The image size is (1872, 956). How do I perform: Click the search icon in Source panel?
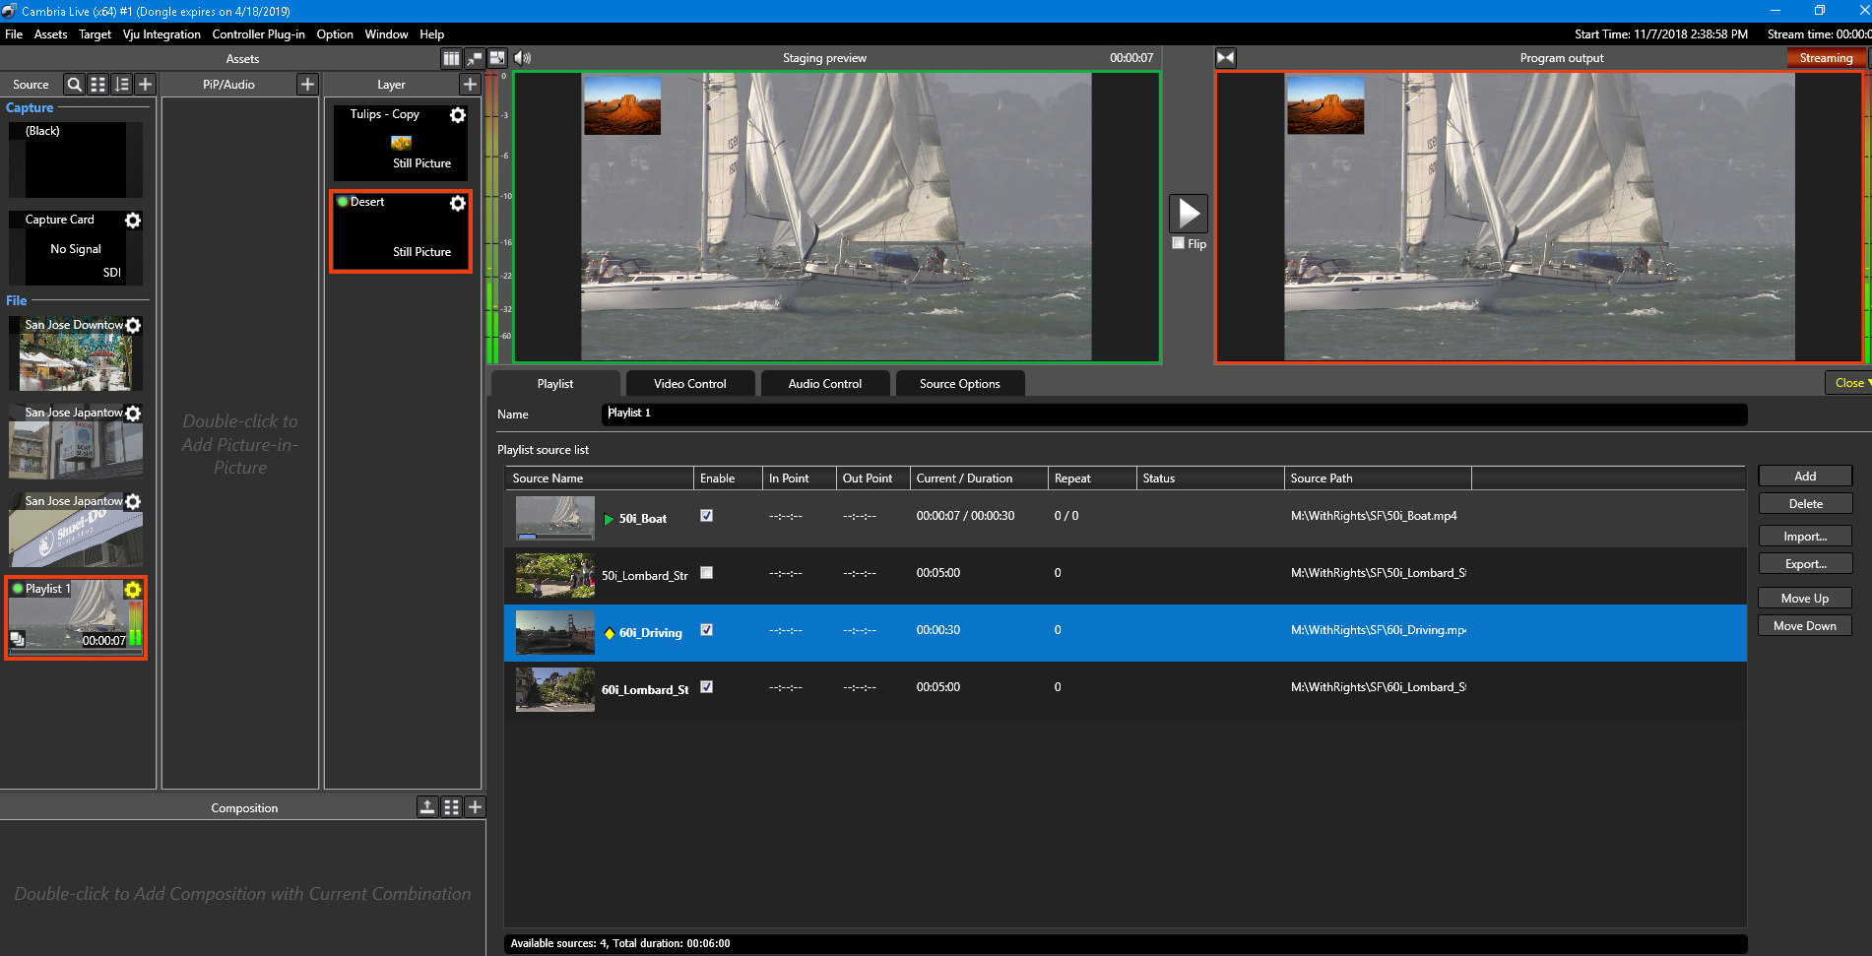click(x=74, y=85)
